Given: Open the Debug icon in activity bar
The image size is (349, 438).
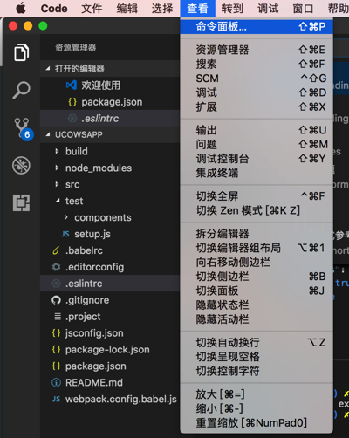Looking at the screenshot, I should pos(21,166).
